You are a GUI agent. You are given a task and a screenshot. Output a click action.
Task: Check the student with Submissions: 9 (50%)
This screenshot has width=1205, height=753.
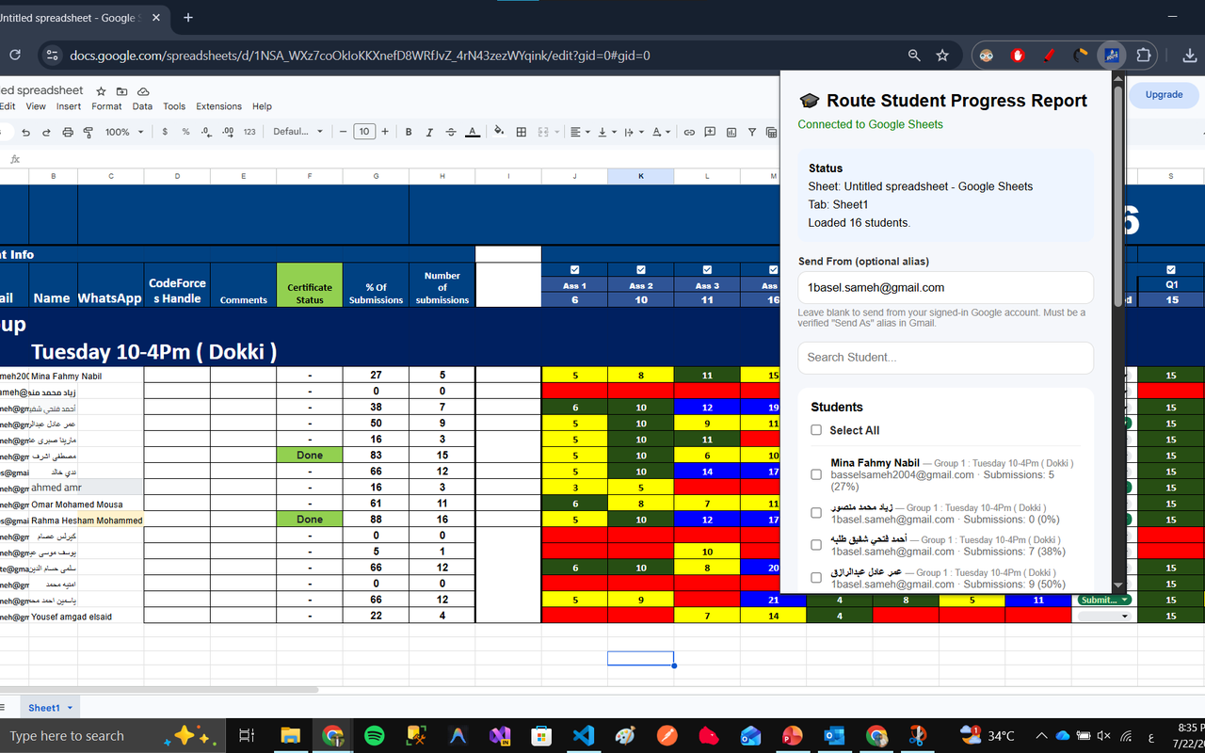coord(816,577)
